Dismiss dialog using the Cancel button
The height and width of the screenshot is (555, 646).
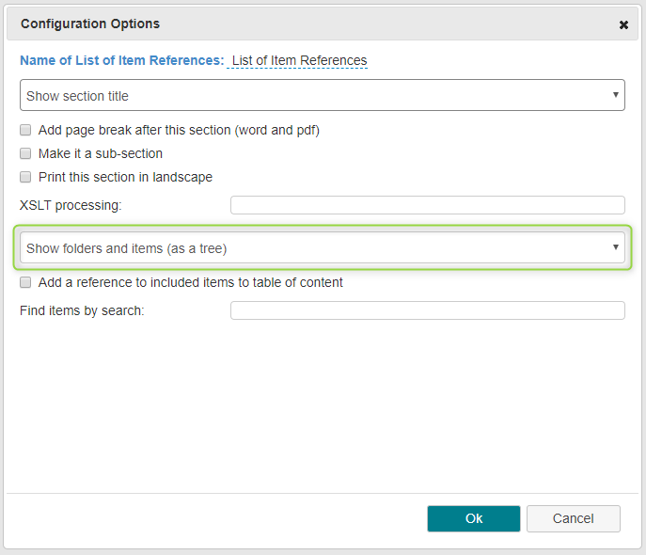coord(573,518)
